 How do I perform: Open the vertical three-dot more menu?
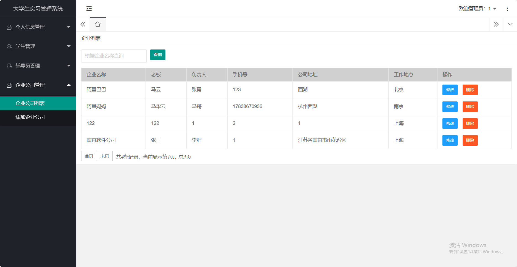tap(507, 9)
